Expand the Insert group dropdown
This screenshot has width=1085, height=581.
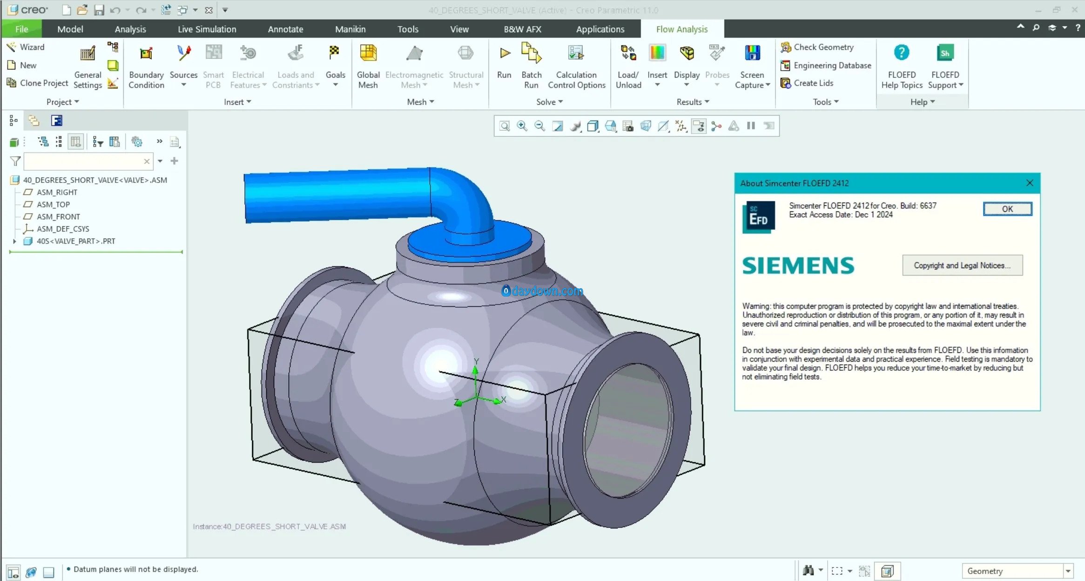pyautogui.click(x=237, y=102)
